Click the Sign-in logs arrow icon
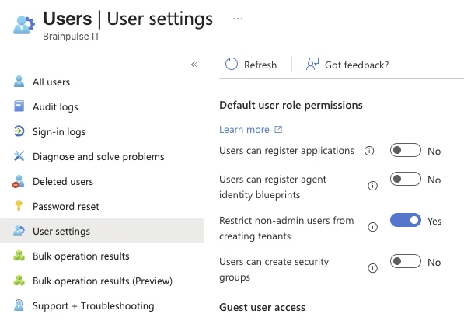The height and width of the screenshot is (328, 464). coord(19,131)
